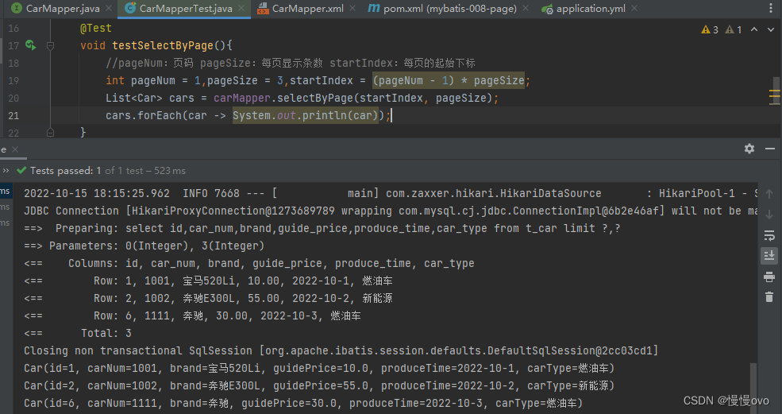Click the highlighted System.out.println(car) expression
The height and width of the screenshot is (414, 782).
click(305, 115)
